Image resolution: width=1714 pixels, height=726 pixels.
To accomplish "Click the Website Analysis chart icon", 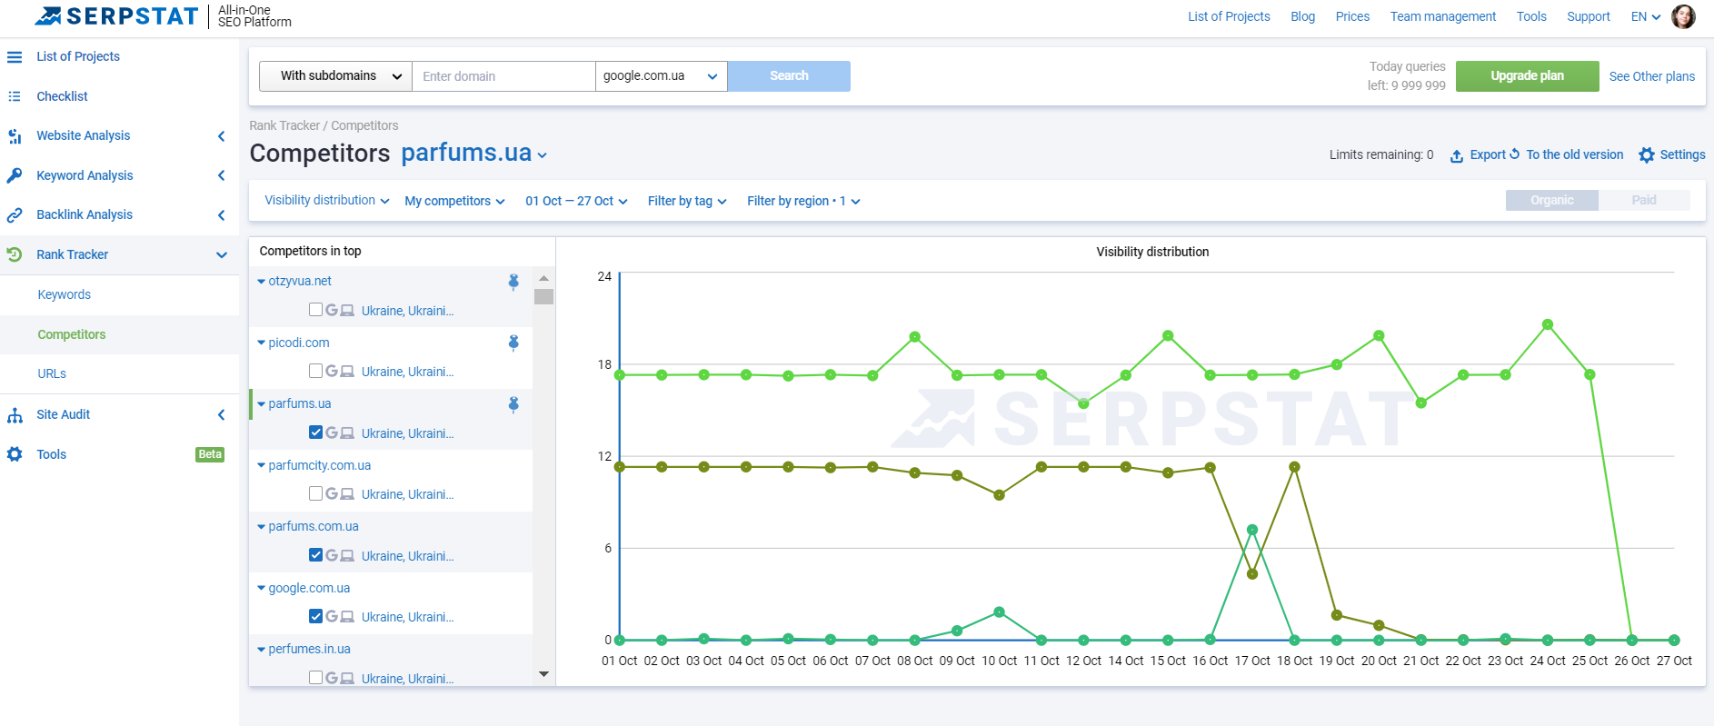I will tap(15, 136).
